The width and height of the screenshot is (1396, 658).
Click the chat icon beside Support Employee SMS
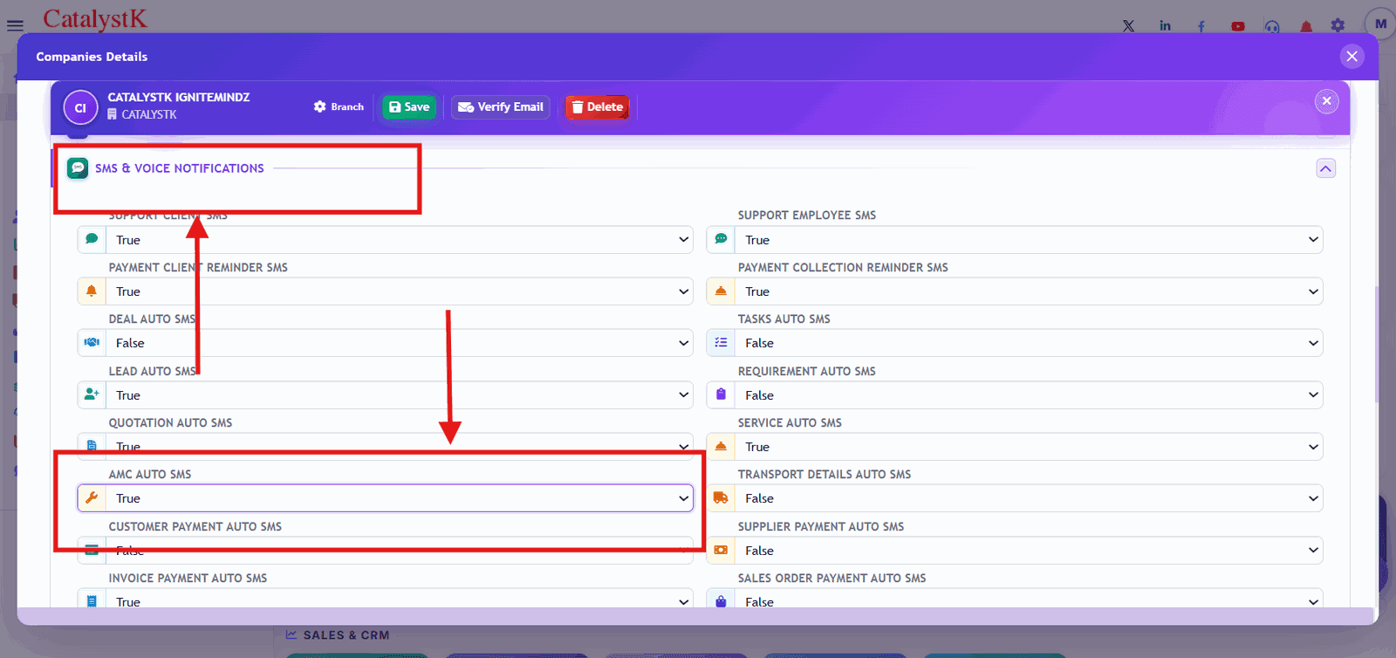click(721, 239)
